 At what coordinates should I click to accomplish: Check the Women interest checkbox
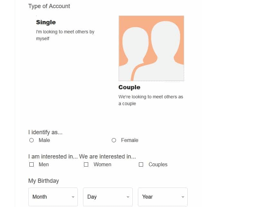pyautogui.click(x=86, y=164)
